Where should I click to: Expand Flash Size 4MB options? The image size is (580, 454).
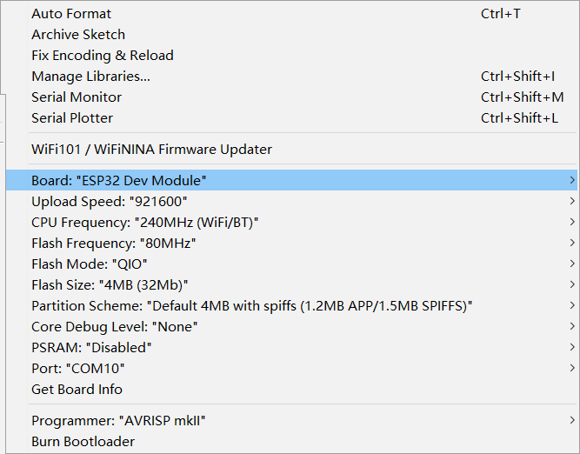110,285
